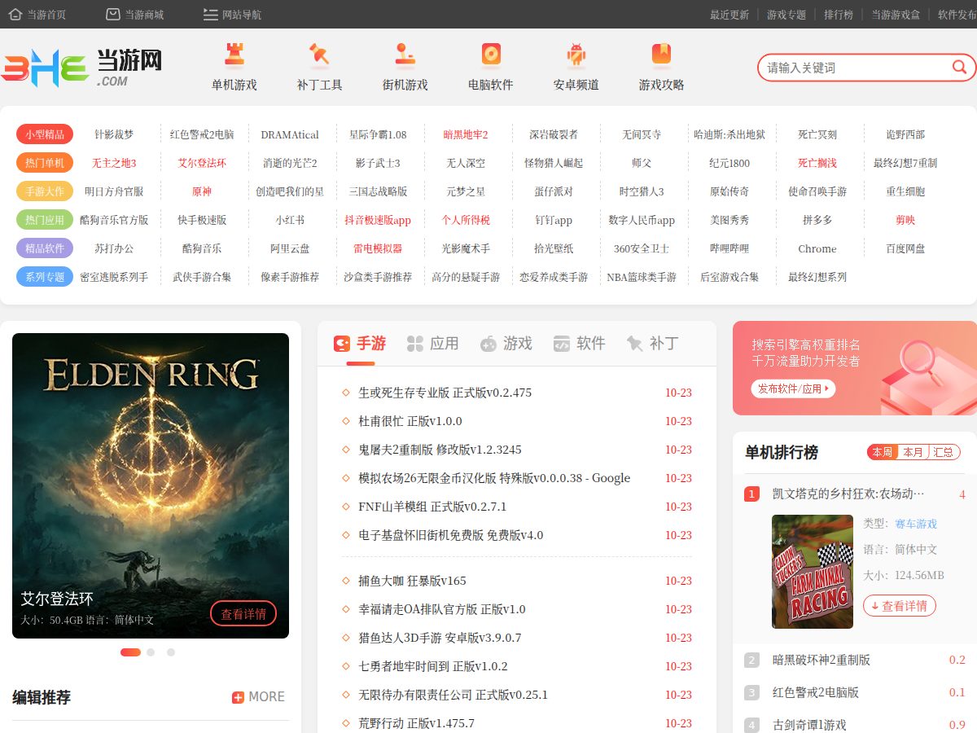Open 艾尔登法环 link in 热门单机 row
Screen dimensions: 977x733
coord(202,163)
